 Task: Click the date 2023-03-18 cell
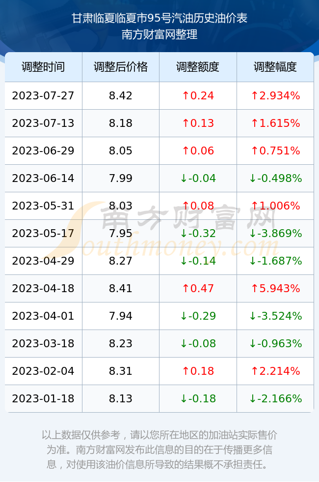[x=43, y=343]
